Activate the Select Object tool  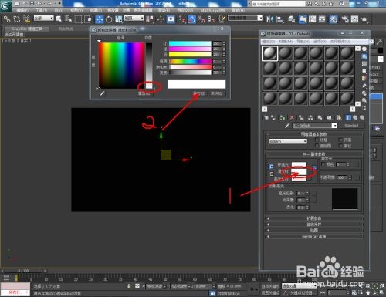click(59, 19)
